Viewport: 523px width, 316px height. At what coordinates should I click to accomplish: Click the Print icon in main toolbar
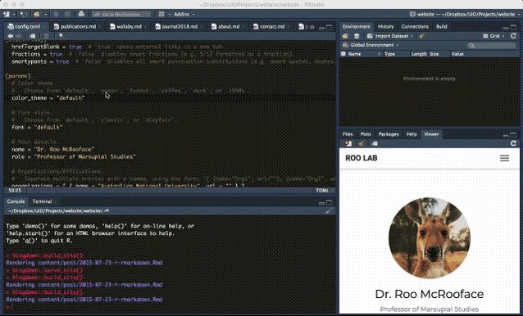tap(81, 14)
